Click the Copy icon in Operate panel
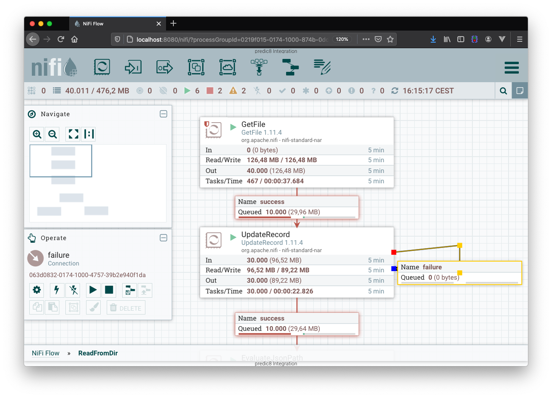 (37, 308)
